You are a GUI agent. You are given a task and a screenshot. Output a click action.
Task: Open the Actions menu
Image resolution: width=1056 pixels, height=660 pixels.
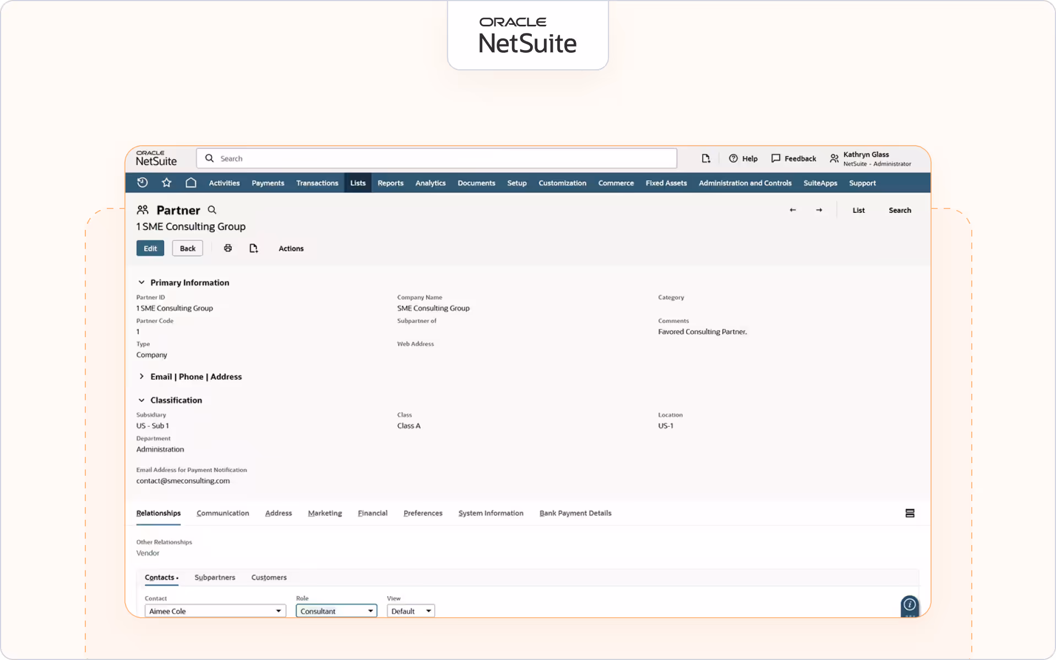click(291, 249)
